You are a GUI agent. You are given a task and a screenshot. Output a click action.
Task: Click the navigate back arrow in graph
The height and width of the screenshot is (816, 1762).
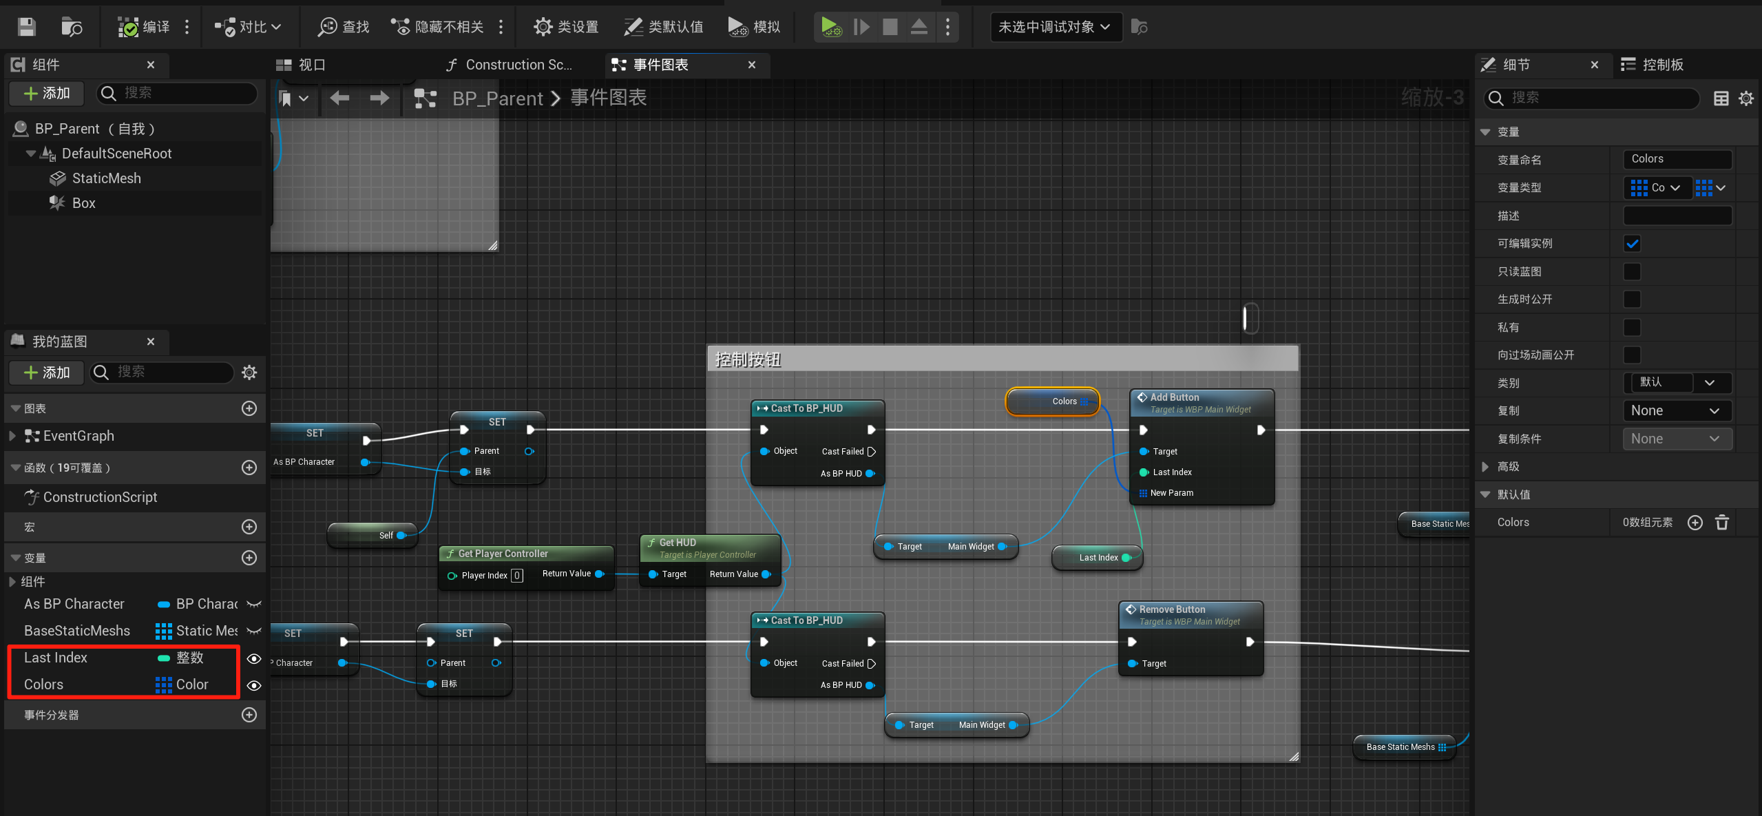click(339, 98)
